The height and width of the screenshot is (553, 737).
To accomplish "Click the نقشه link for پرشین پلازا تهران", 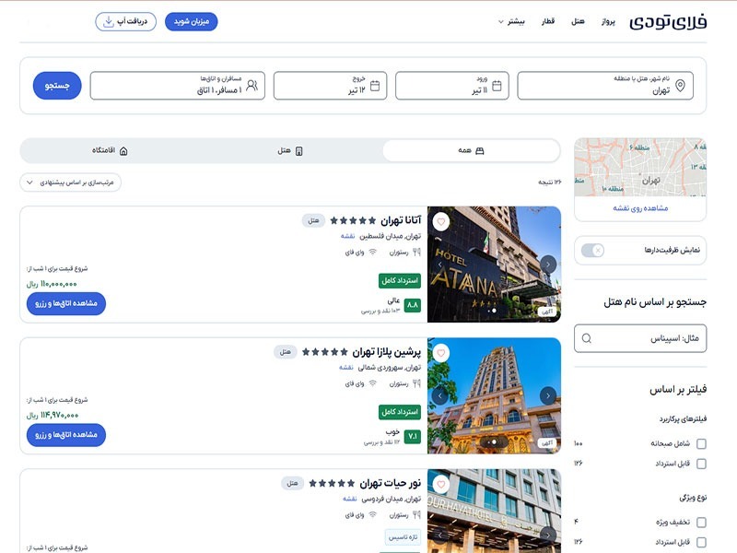I will coord(346,367).
